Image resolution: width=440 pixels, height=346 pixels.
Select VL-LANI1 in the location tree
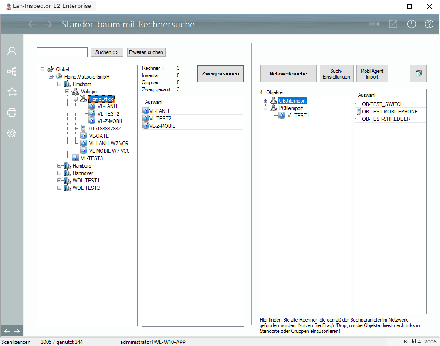pos(108,106)
